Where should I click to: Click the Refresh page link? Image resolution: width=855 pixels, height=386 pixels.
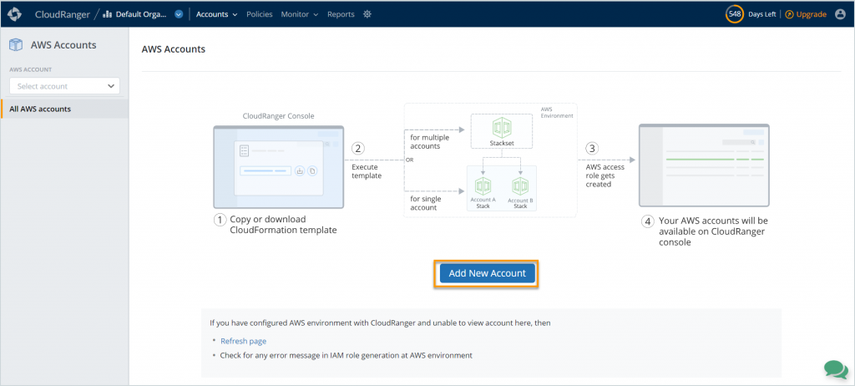[x=243, y=341]
